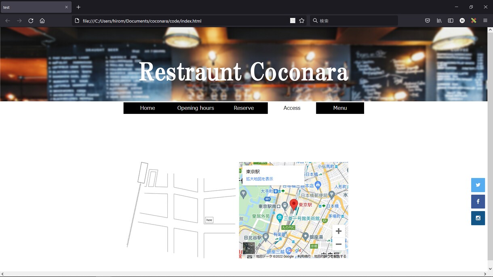The height and width of the screenshot is (277, 493).
Task: Go to the browser home page
Action: click(42, 21)
